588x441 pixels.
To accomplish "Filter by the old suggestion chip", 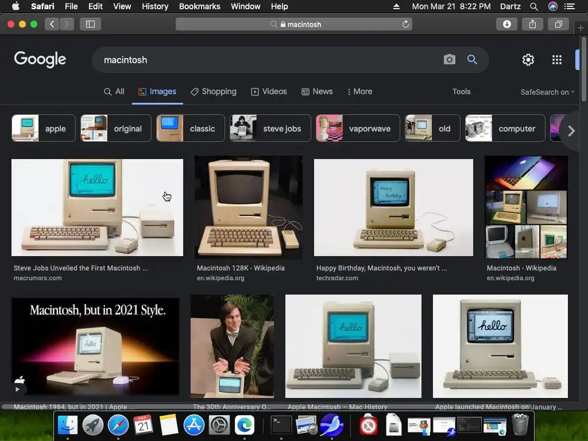I will [x=432, y=128].
